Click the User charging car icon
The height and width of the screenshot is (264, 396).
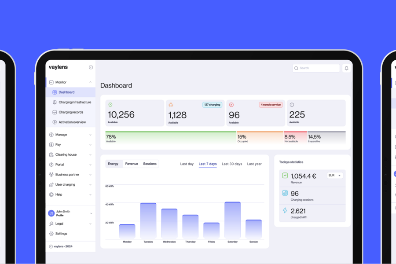(51, 185)
